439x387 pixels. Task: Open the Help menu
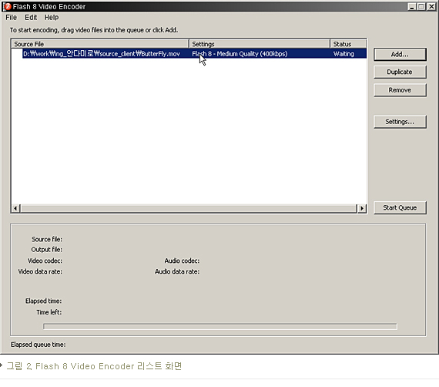tap(52, 18)
